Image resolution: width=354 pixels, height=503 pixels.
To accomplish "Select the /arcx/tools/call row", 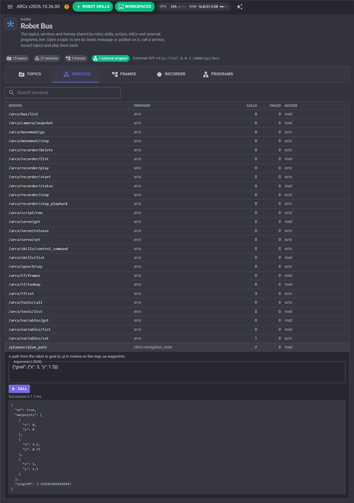I will click(x=177, y=302).
